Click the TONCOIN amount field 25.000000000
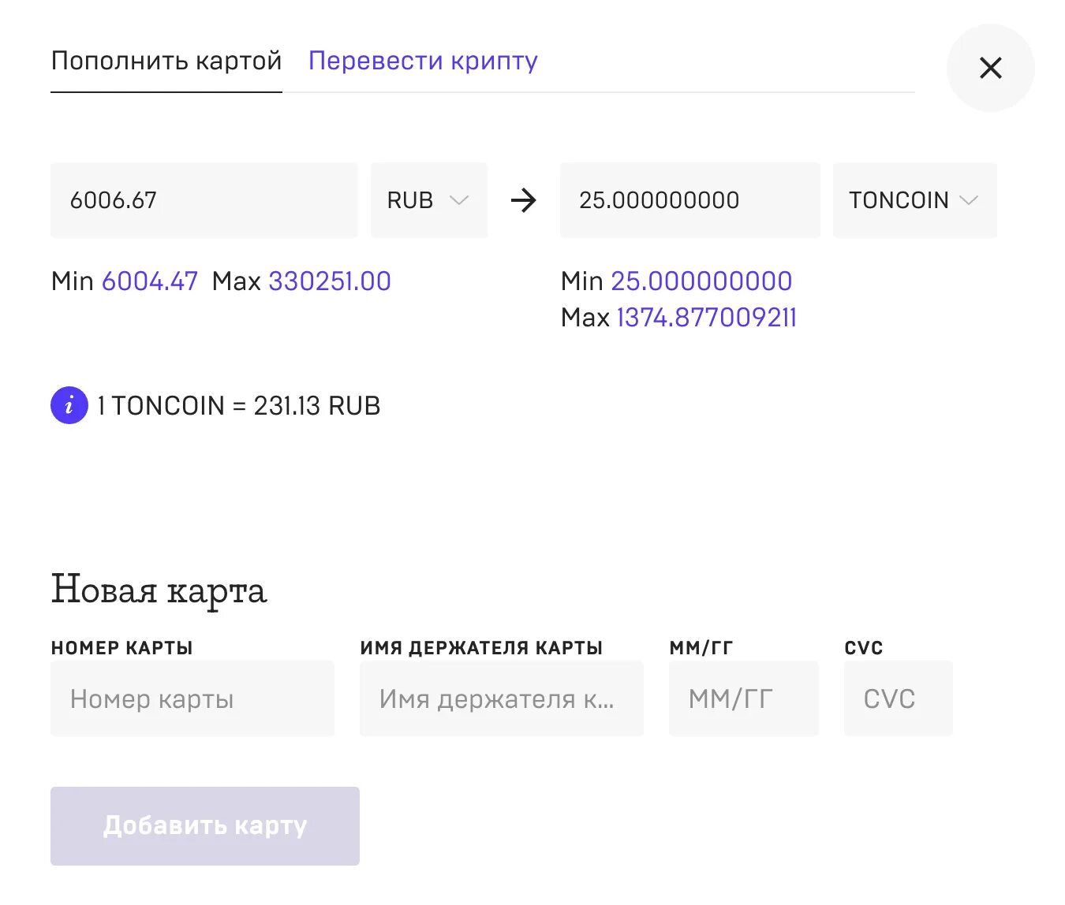Image resolution: width=1065 pixels, height=905 pixels. point(689,200)
